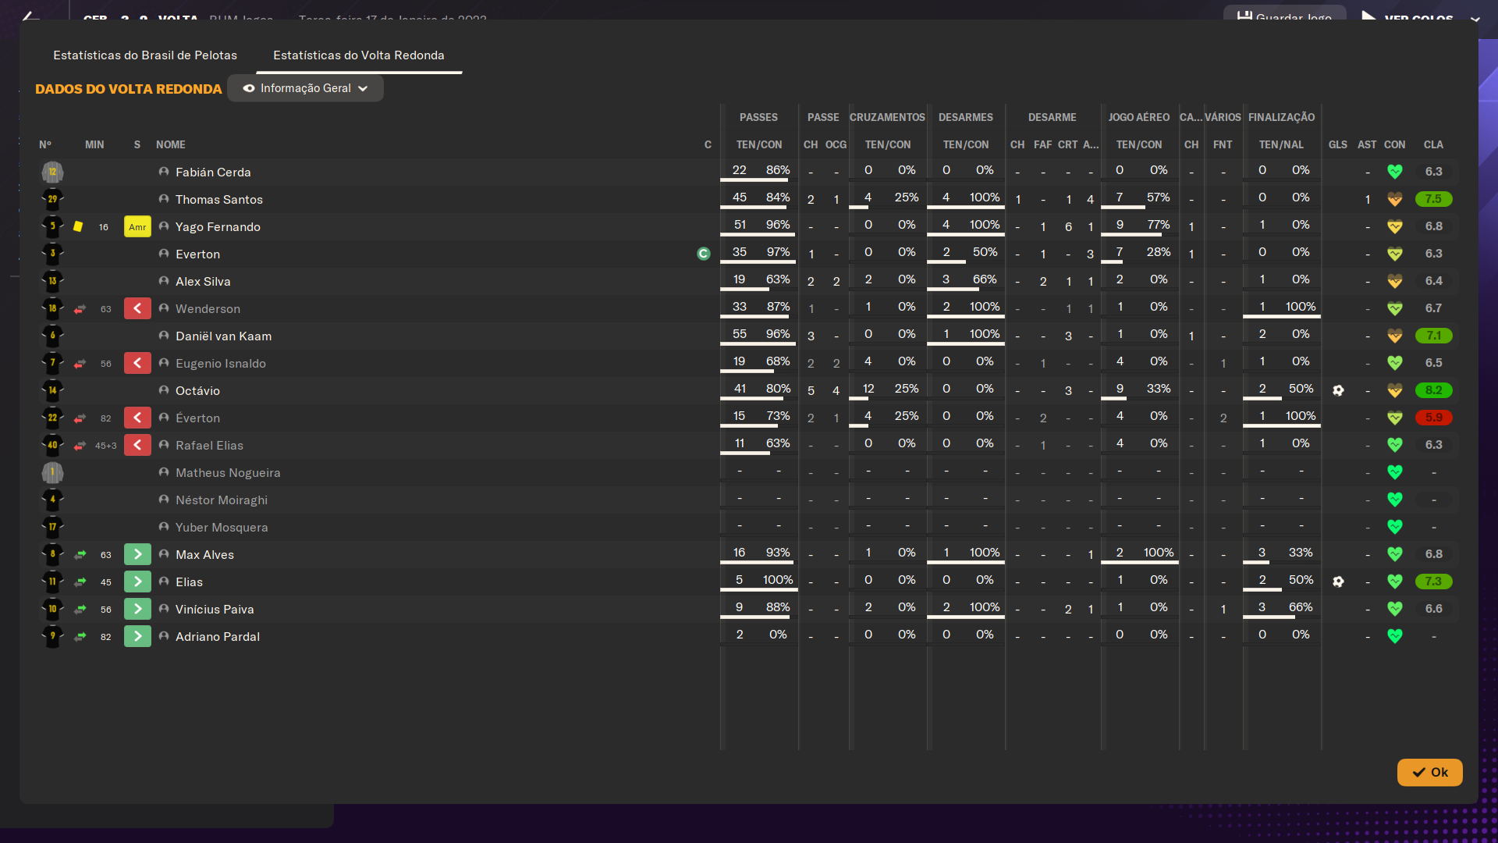Click Everton's 97% pass completion value

(778, 252)
